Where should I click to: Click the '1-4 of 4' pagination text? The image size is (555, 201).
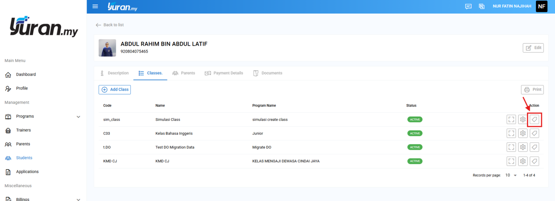pyautogui.click(x=529, y=175)
